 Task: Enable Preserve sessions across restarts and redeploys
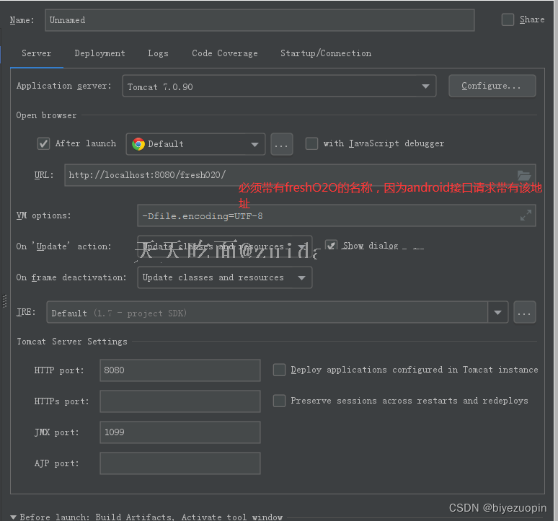[x=279, y=401]
